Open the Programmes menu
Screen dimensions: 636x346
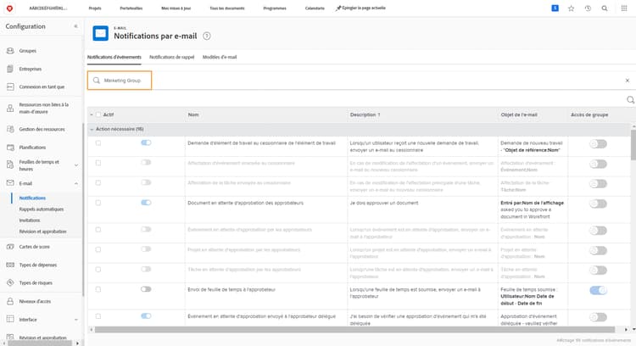(275, 8)
